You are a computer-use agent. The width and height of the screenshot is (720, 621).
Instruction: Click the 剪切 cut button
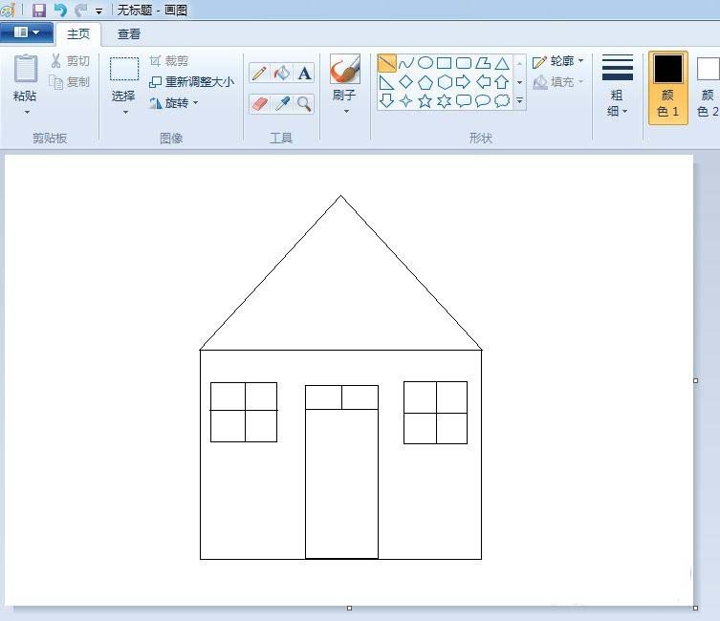click(x=70, y=61)
